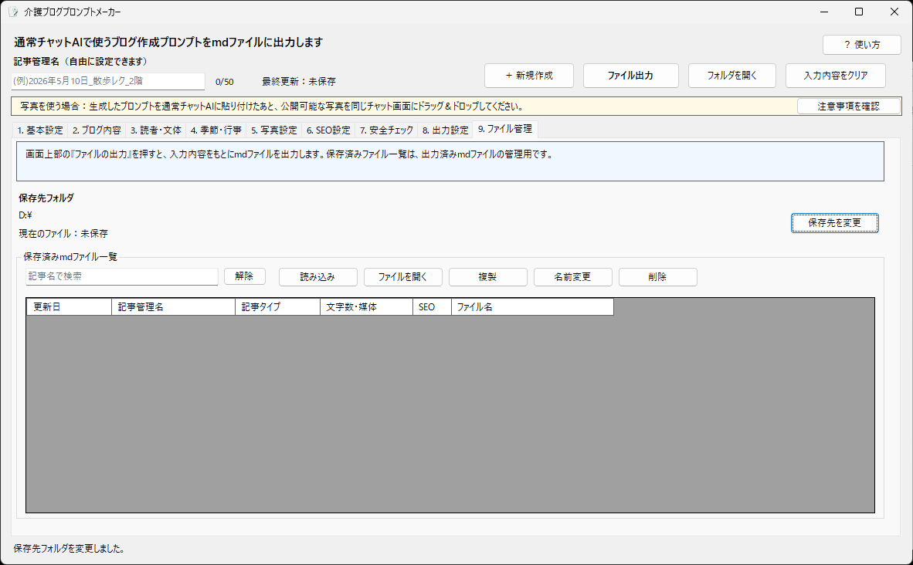This screenshot has height=565, width=913.
Task: Switch to 2. ブログ内容 tab
Action: coord(96,130)
